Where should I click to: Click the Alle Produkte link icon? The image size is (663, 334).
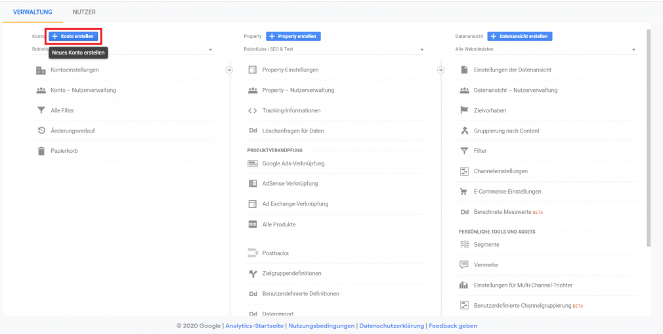click(253, 224)
